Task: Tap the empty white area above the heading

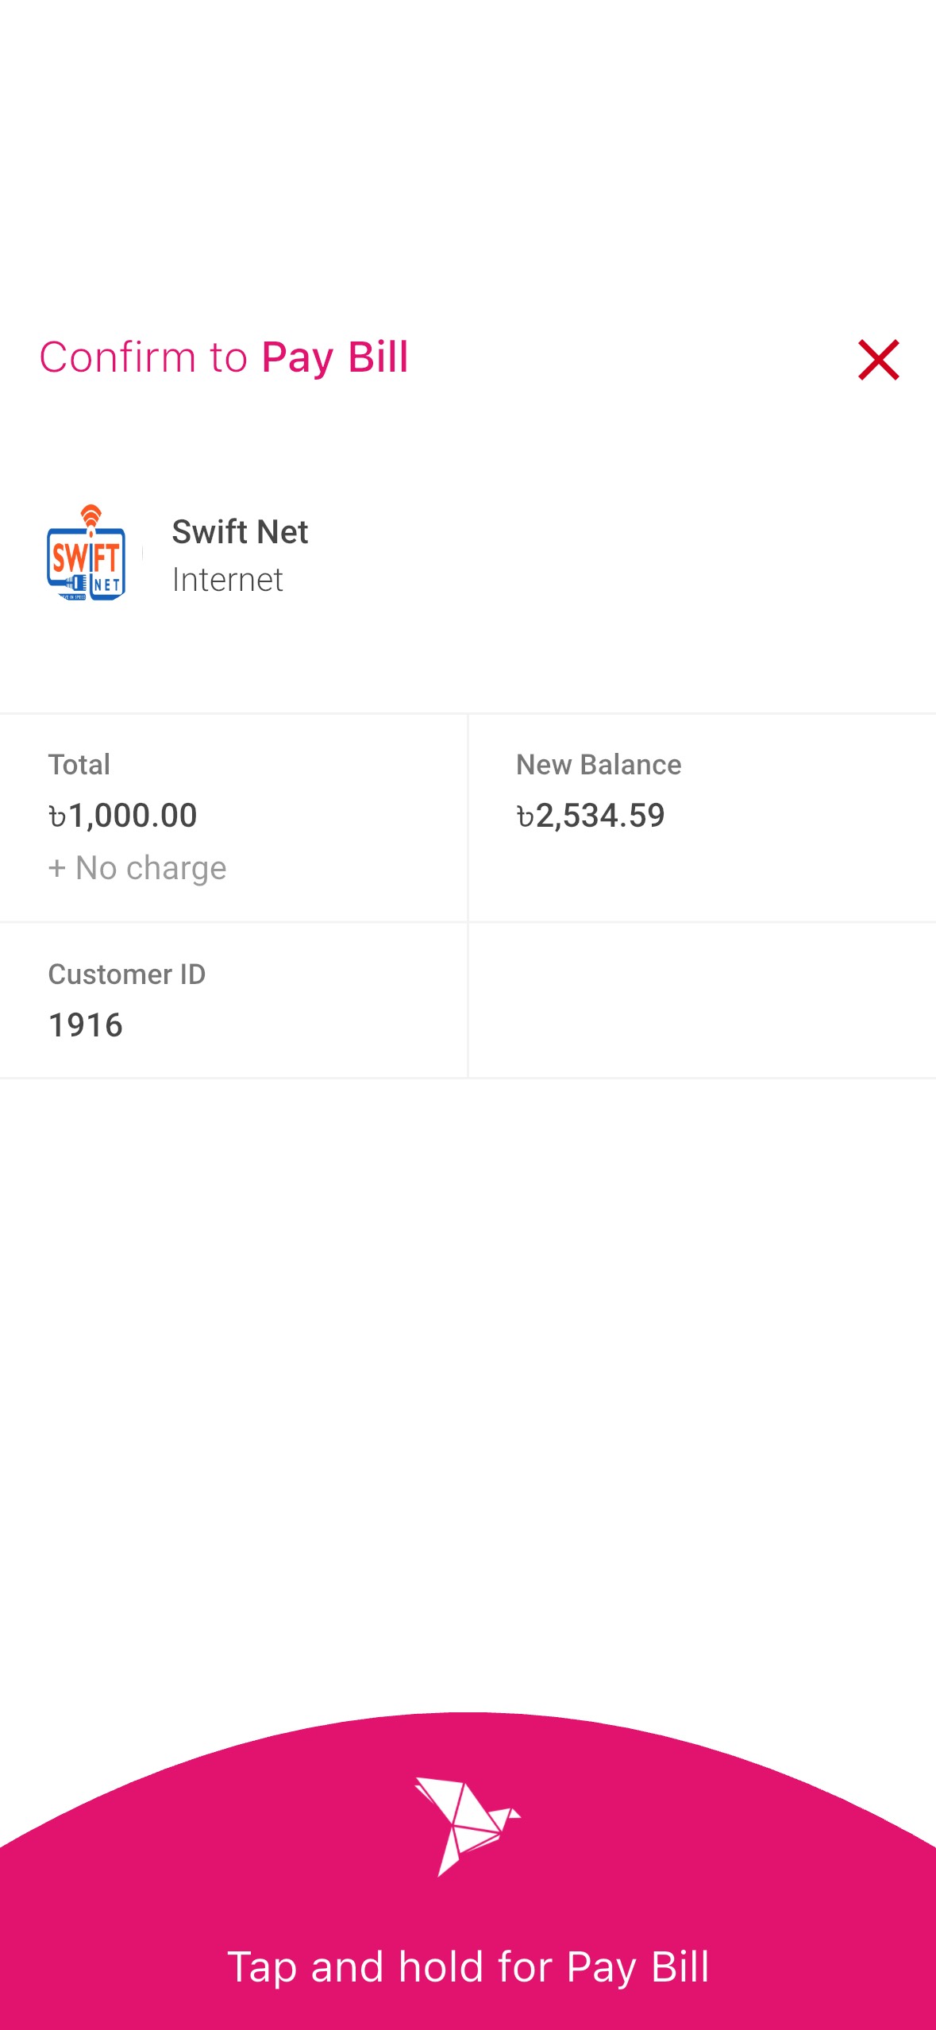Action: coord(468,159)
